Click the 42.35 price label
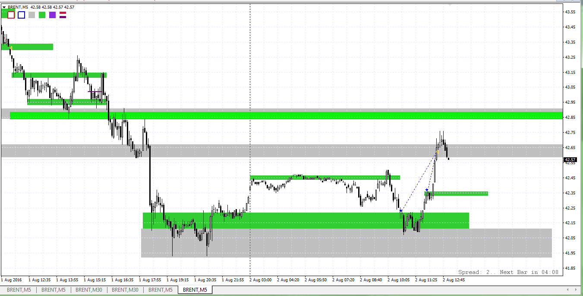The width and height of the screenshot is (583, 296). pos(570,193)
